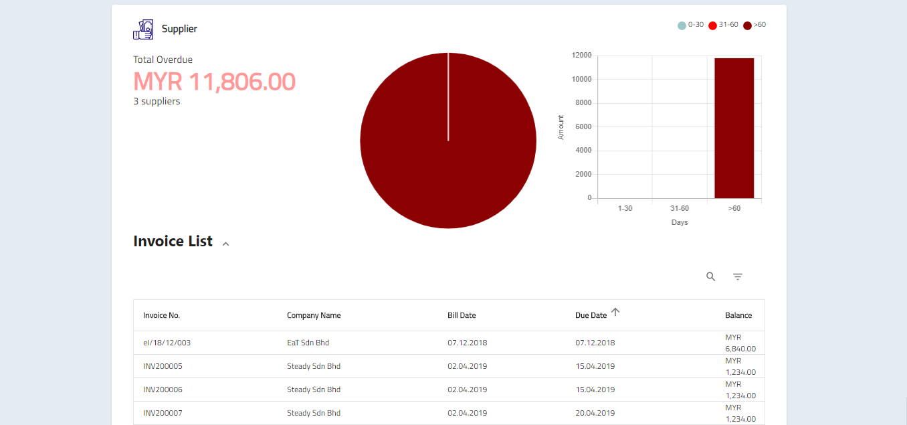The width and height of the screenshot is (907, 425).
Task: Collapse the Invoice List section chevron
Action: click(225, 244)
